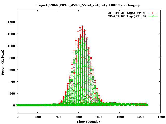The width and height of the screenshot is (166, 124).
Task: Click the Power (Kelvin) y-axis label
Action: tap(3, 62)
